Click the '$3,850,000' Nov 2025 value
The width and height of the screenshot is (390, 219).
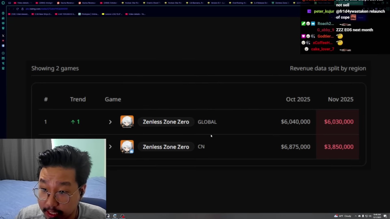tap(339, 147)
